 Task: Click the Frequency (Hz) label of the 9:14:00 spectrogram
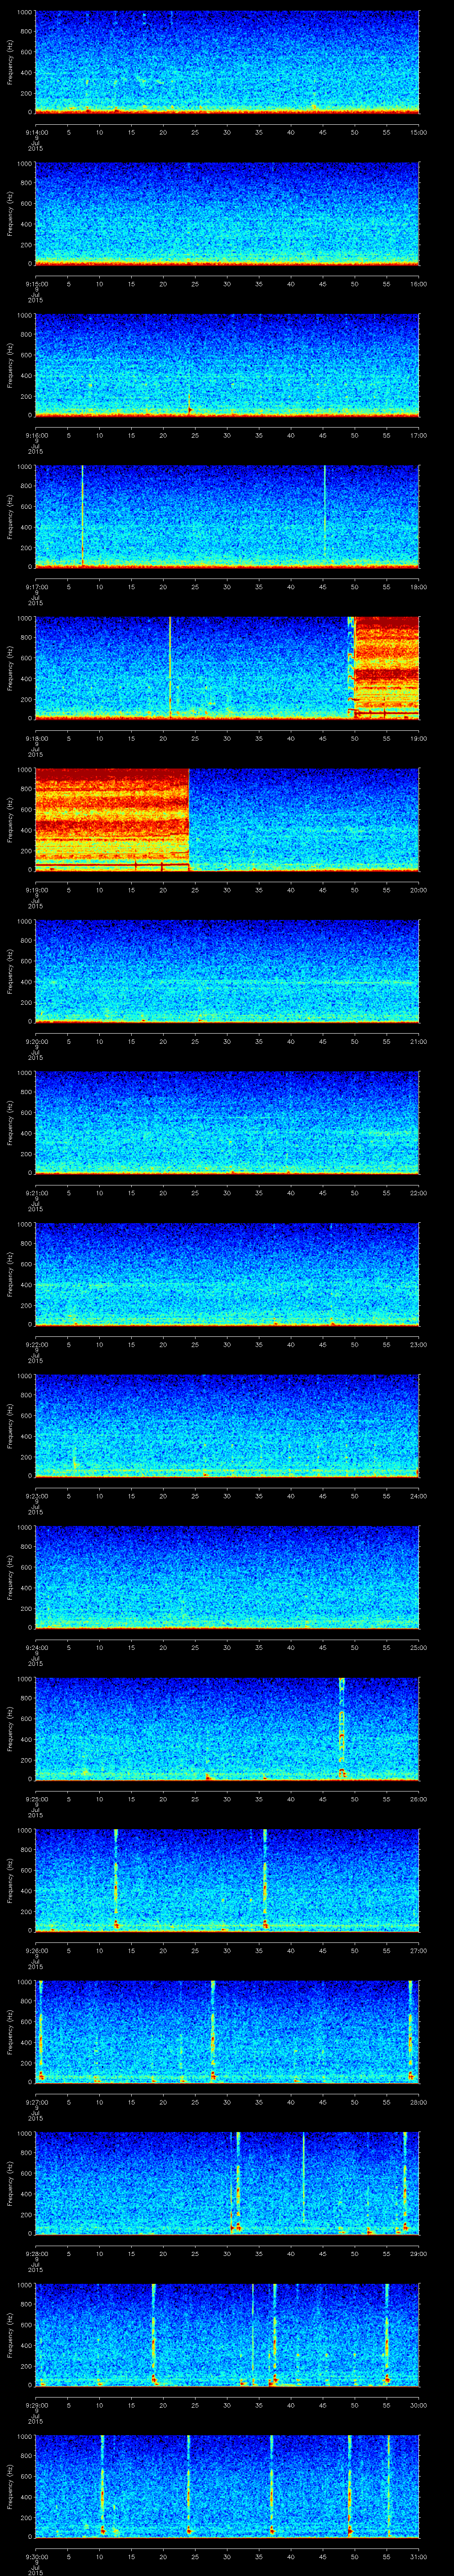tap(10, 62)
